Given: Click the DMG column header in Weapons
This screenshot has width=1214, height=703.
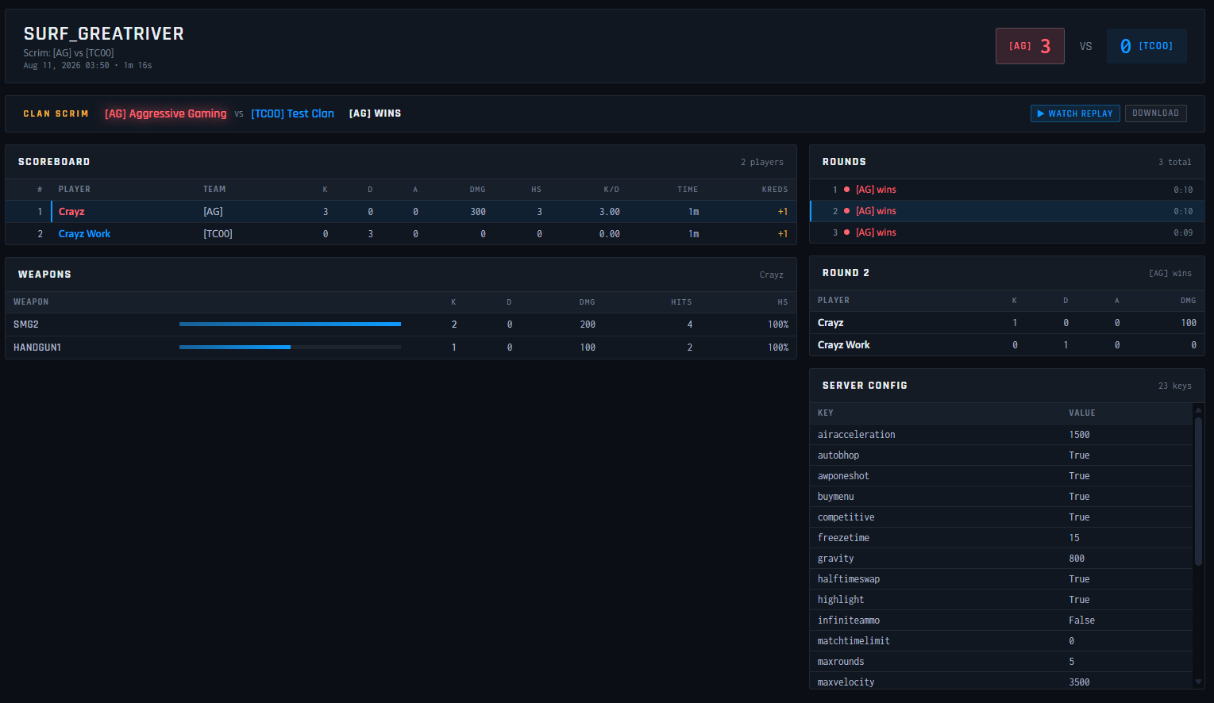Looking at the screenshot, I should [588, 302].
